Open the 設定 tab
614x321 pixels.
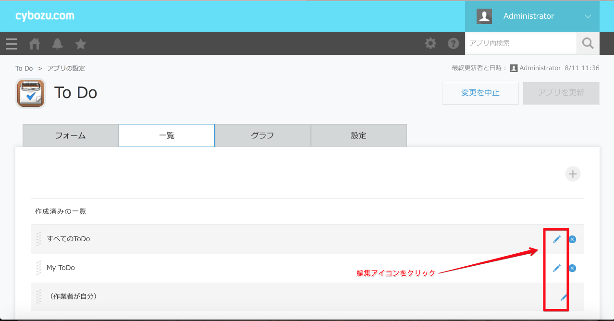[x=358, y=136]
